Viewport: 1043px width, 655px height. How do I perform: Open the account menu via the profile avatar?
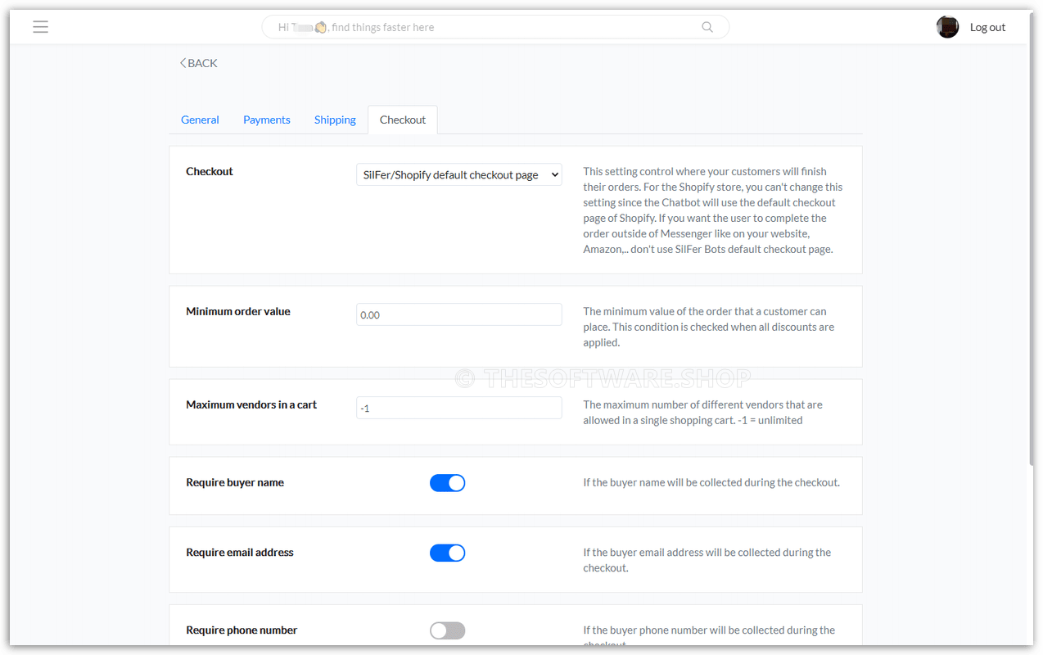947,26
